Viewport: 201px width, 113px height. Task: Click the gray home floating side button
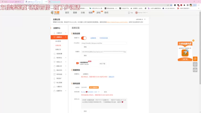pyautogui.click(x=195, y=64)
